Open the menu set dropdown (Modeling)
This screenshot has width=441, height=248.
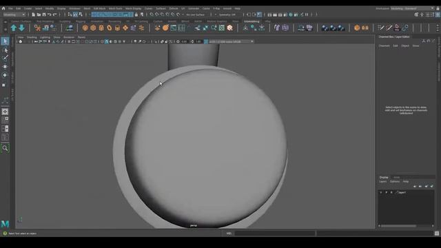point(14,14)
